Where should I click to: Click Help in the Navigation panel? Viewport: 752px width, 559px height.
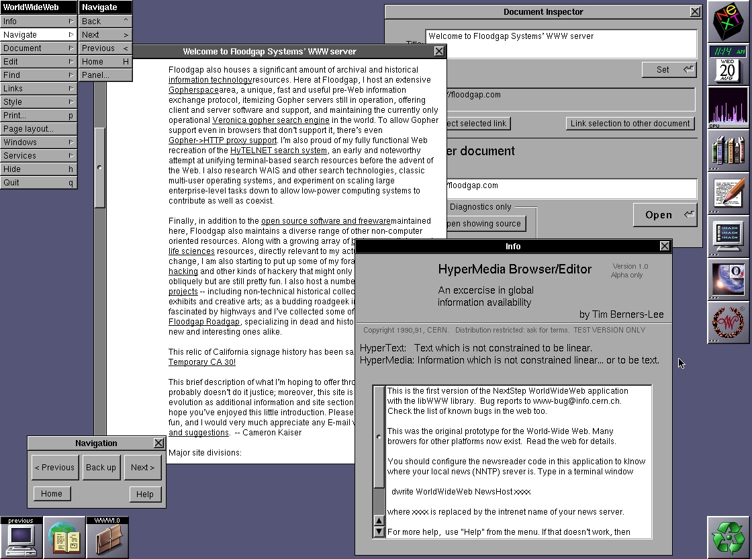[x=145, y=494]
